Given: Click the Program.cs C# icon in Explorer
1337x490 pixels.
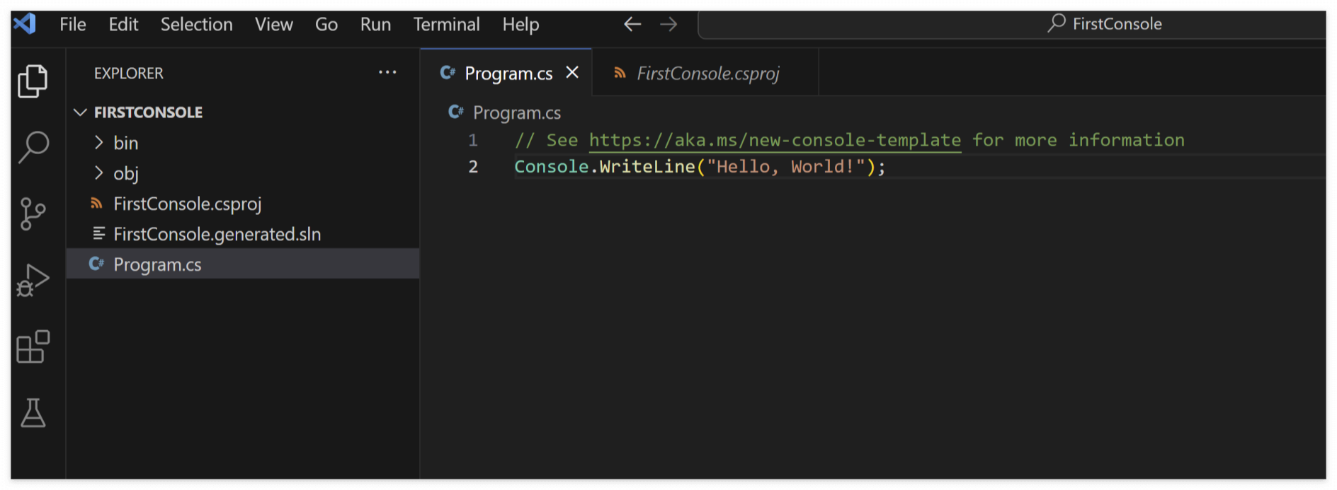Looking at the screenshot, I should 96,264.
